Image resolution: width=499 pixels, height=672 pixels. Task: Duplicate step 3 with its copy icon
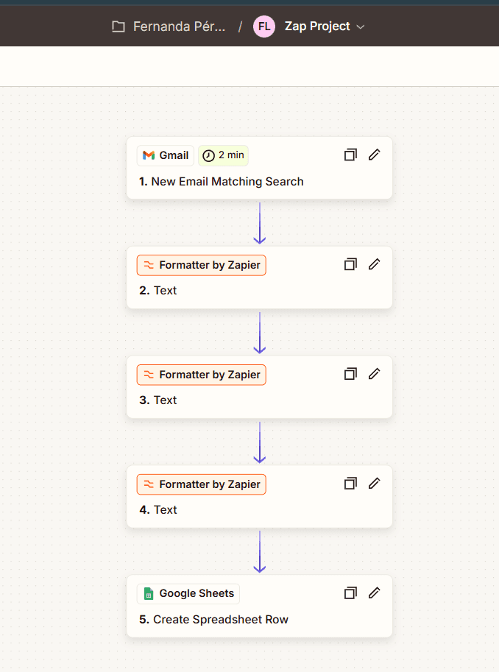tap(350, 373)
